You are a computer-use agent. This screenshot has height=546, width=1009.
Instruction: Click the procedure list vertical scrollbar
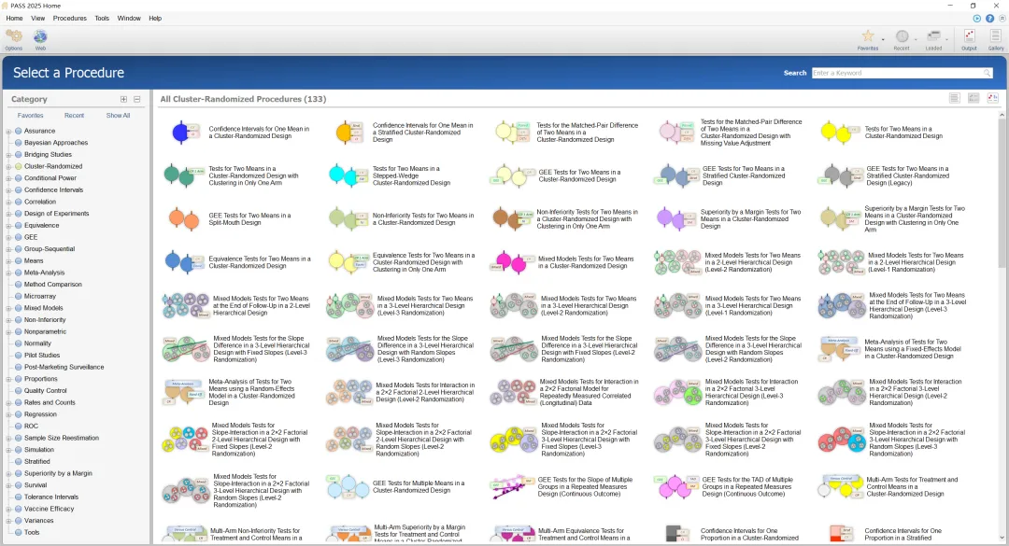tap(1002, 193)
